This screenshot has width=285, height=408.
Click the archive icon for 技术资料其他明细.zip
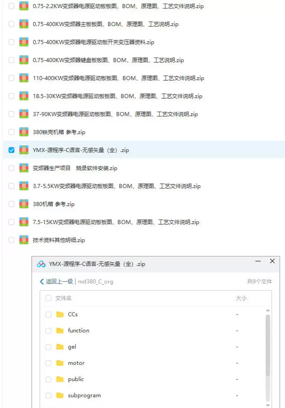[24, 240]
